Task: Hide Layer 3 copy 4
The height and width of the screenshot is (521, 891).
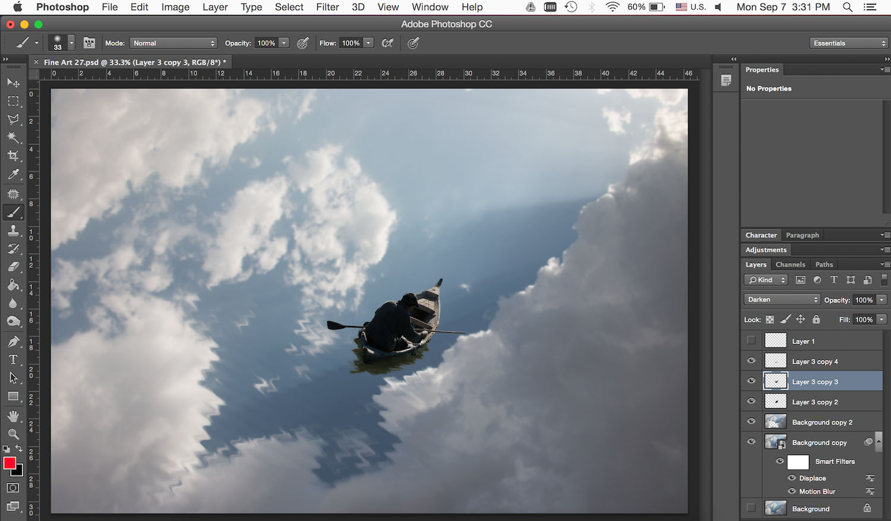Action: click(x=751, y=361)
